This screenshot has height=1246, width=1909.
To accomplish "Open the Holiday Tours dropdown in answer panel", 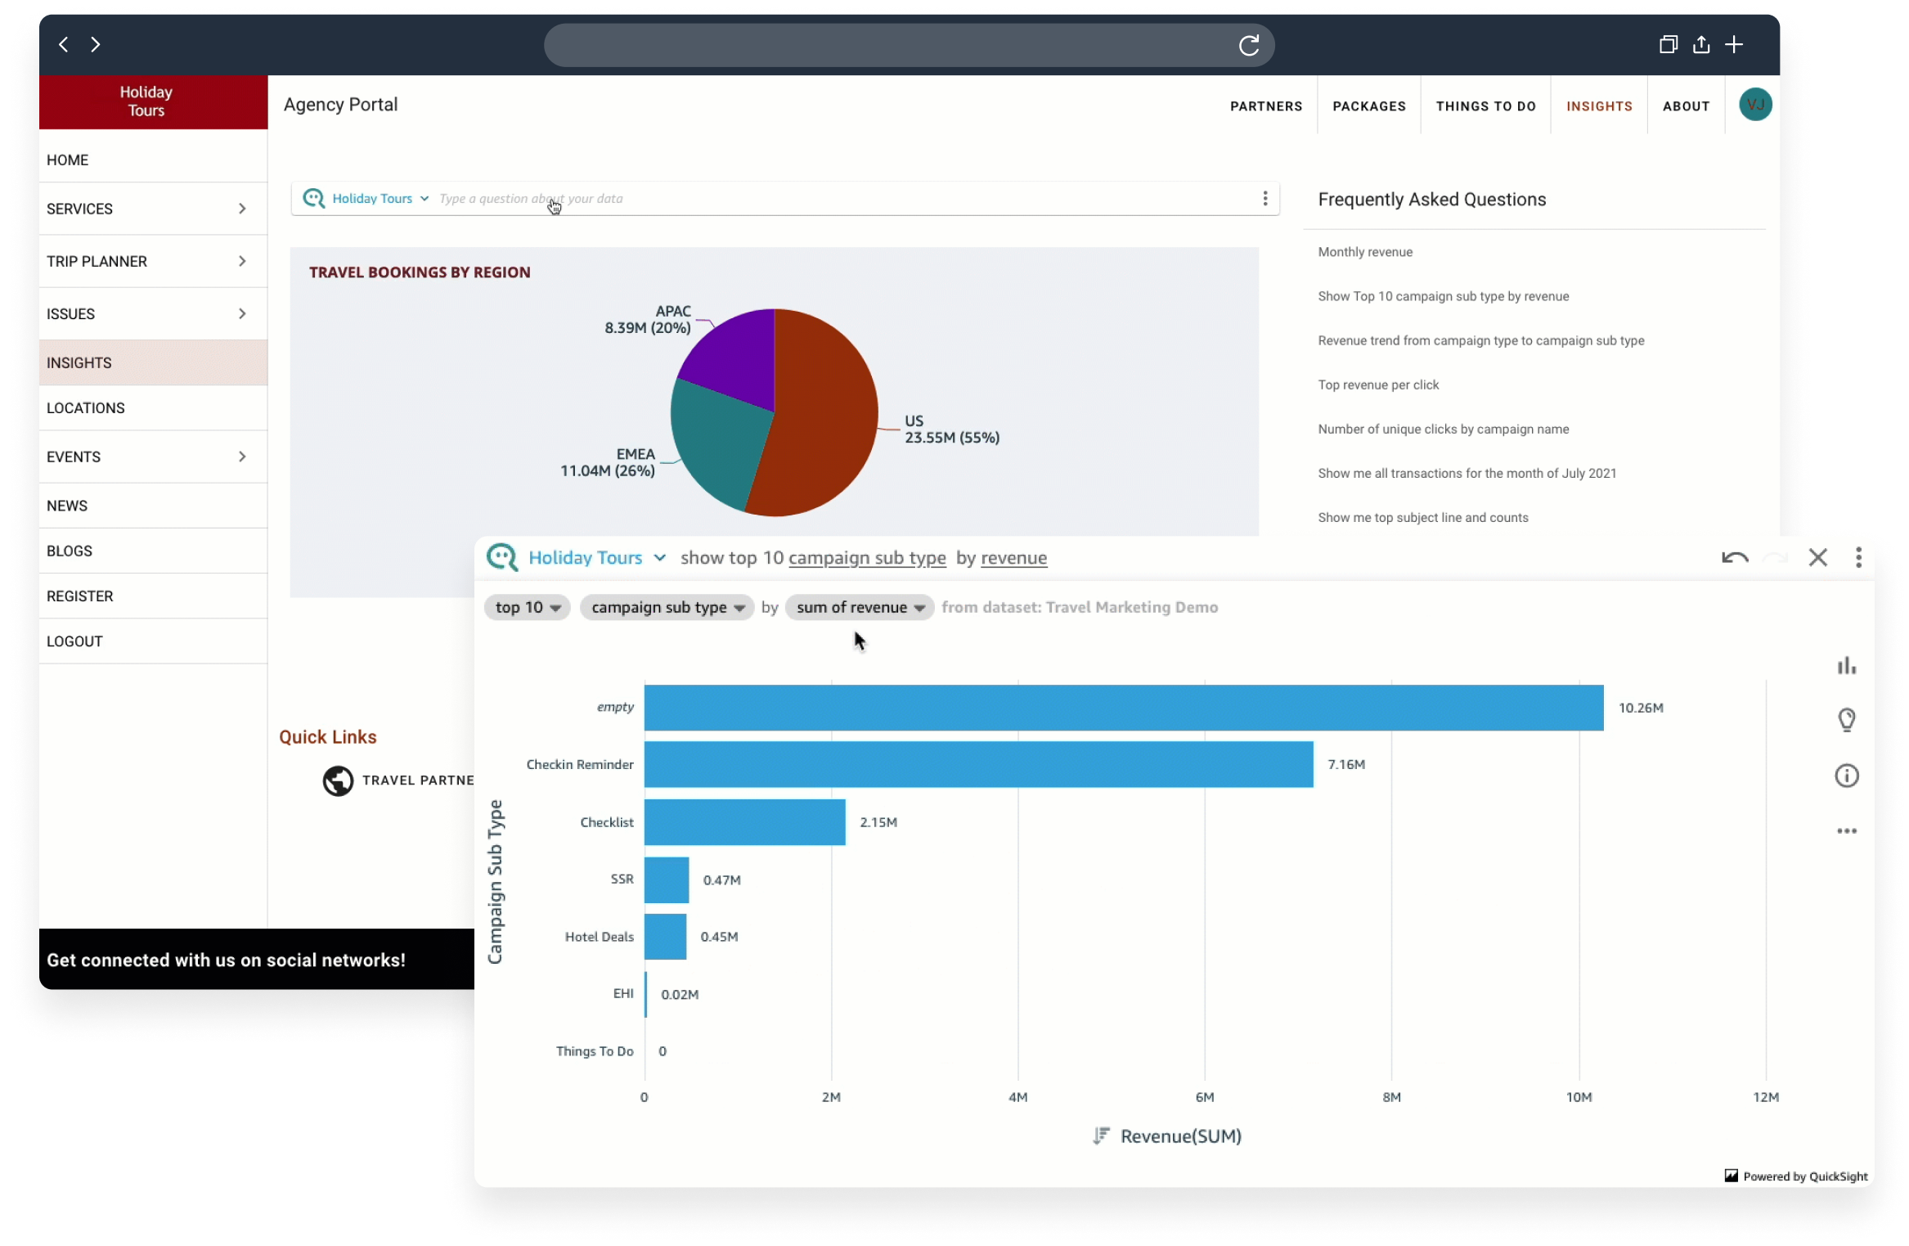I will (x=597, y=558).
